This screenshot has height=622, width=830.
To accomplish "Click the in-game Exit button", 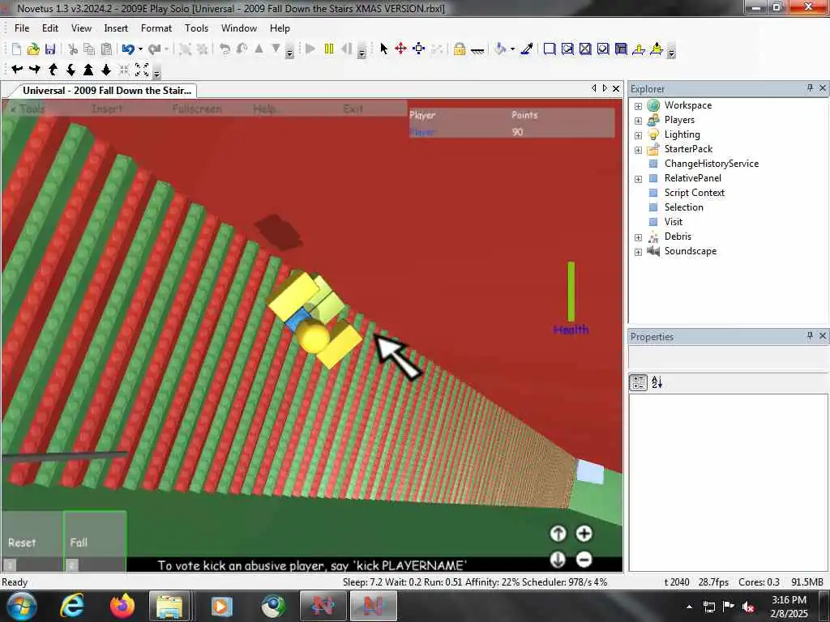I will tap(353, 109).
